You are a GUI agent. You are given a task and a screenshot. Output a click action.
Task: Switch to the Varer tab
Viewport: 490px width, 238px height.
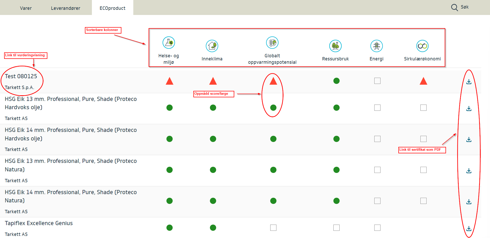26,8
